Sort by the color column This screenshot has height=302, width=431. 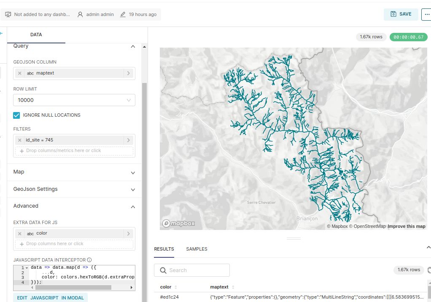[175, 287]
